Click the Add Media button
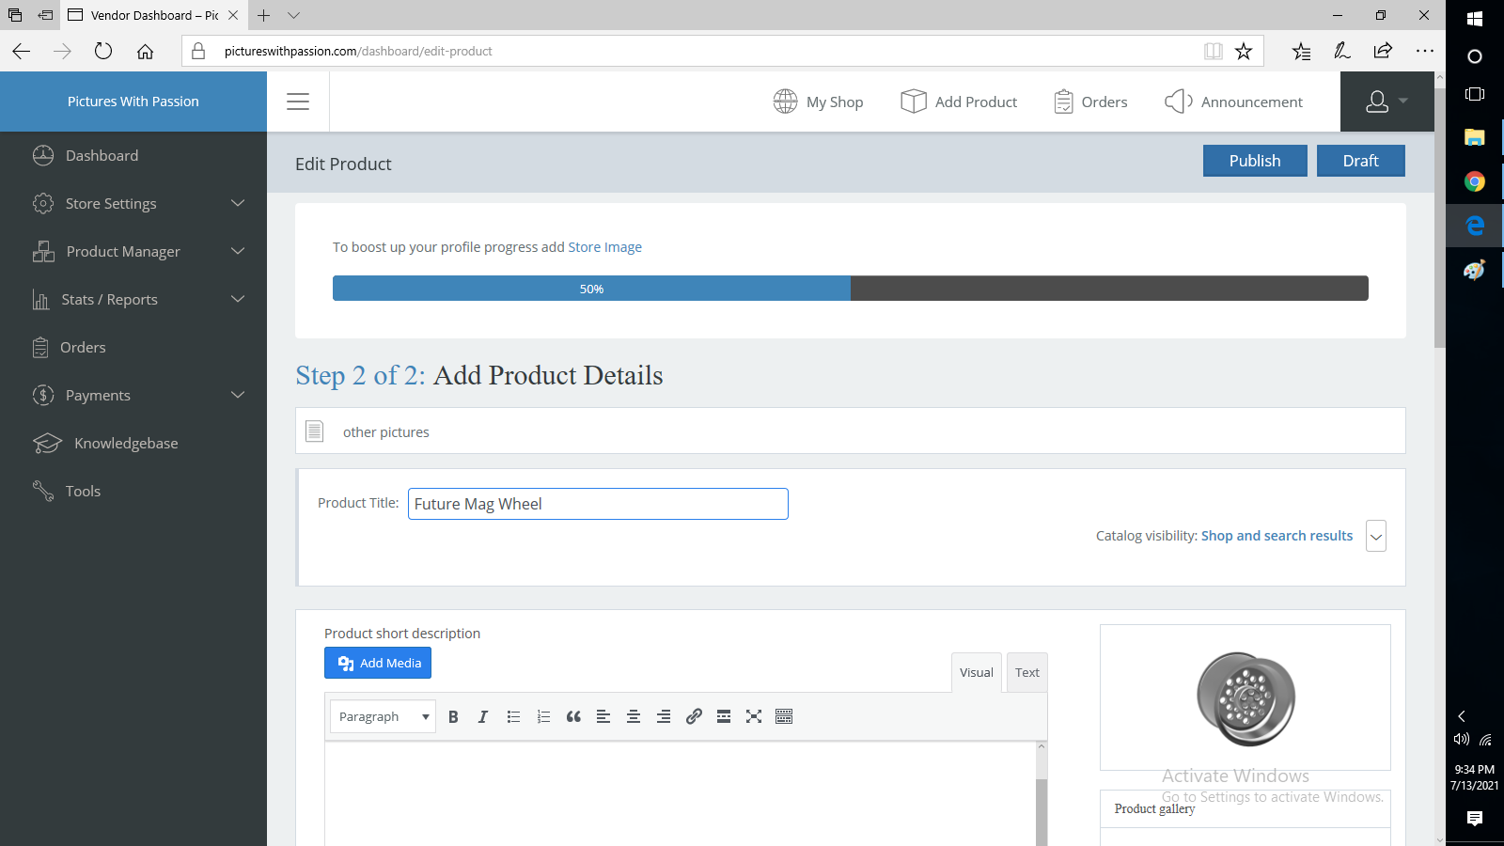 click(x=378, y=663)
